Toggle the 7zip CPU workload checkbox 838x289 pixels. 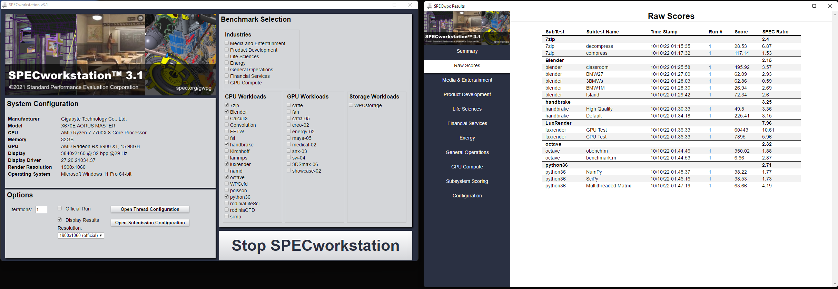click(x=227, y=105)
